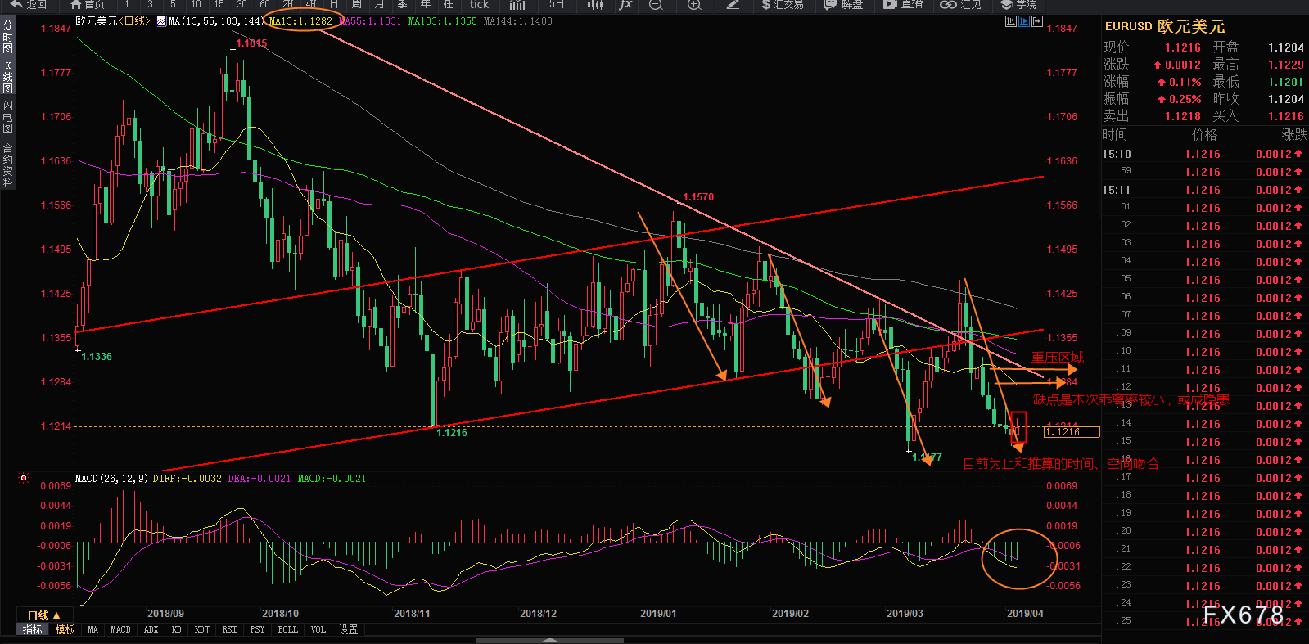Select the 15 minute period
This screenshot has height=644, width=1309.
click(219, 4)
